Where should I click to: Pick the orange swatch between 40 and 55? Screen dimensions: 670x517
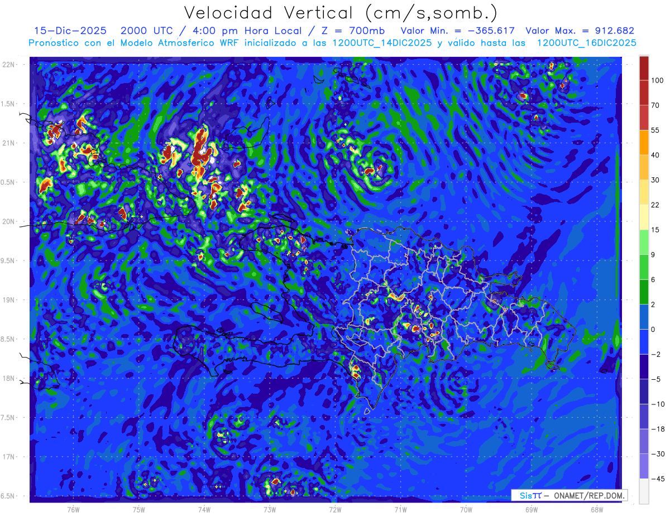tap(644, 142)
